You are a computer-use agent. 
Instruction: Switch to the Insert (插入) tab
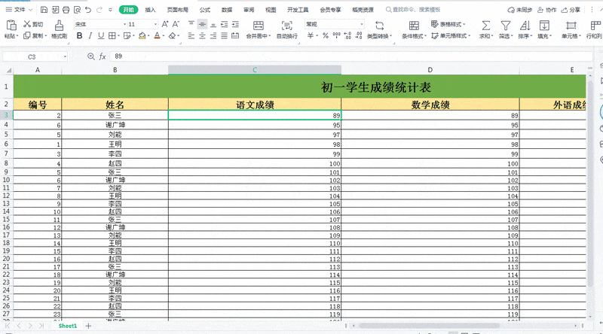point(150,10)
